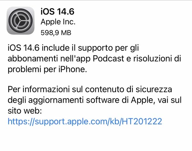
Task: Tap the text 'include il supporto per gli'
Action: (90, 48)
